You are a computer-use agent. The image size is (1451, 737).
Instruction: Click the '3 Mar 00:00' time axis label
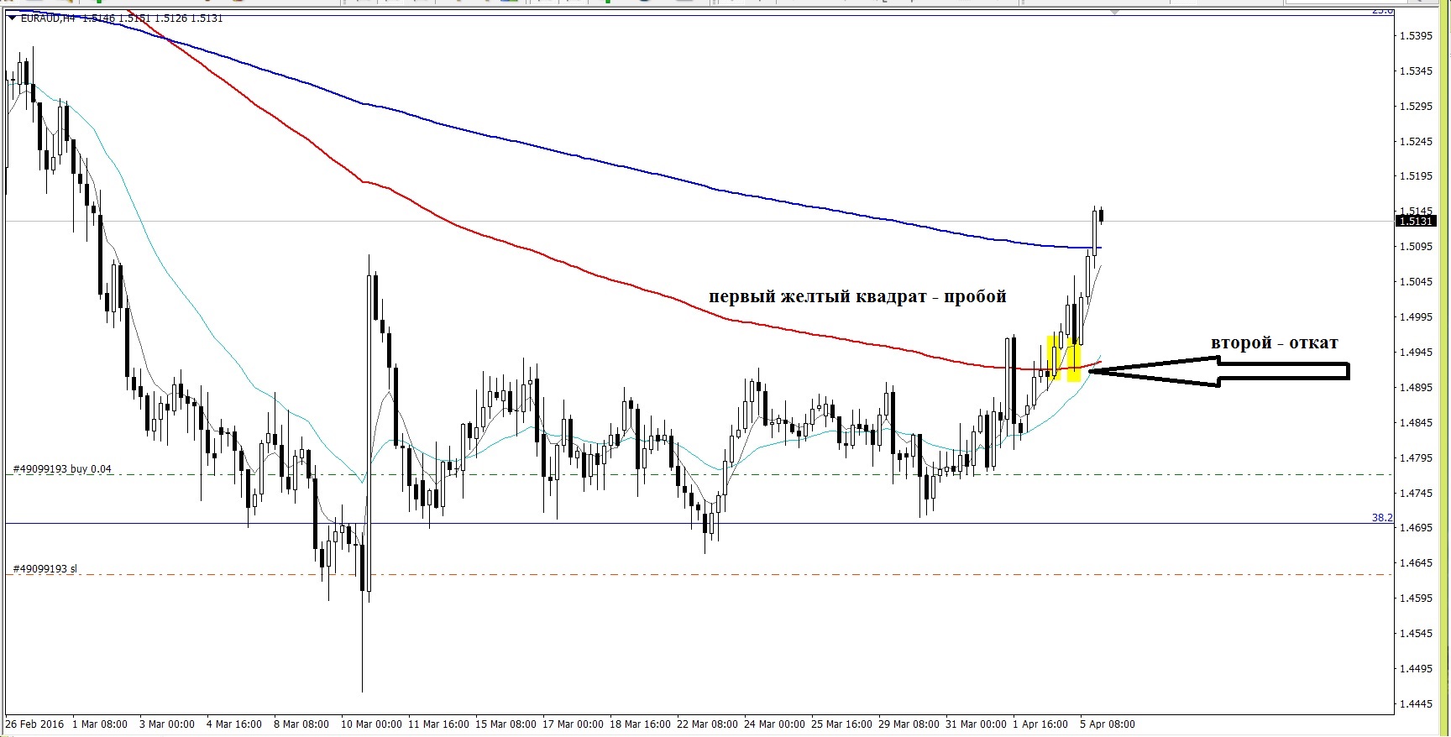pyautogui.click(x=167, y=724)
